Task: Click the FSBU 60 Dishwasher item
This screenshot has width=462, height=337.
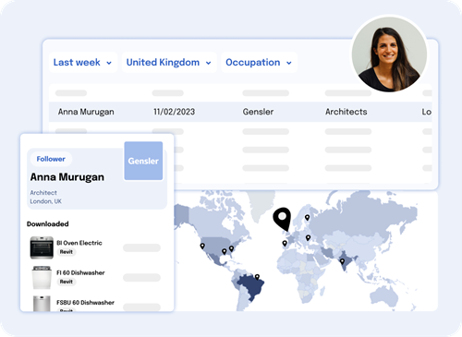Action: coord(85,303)
